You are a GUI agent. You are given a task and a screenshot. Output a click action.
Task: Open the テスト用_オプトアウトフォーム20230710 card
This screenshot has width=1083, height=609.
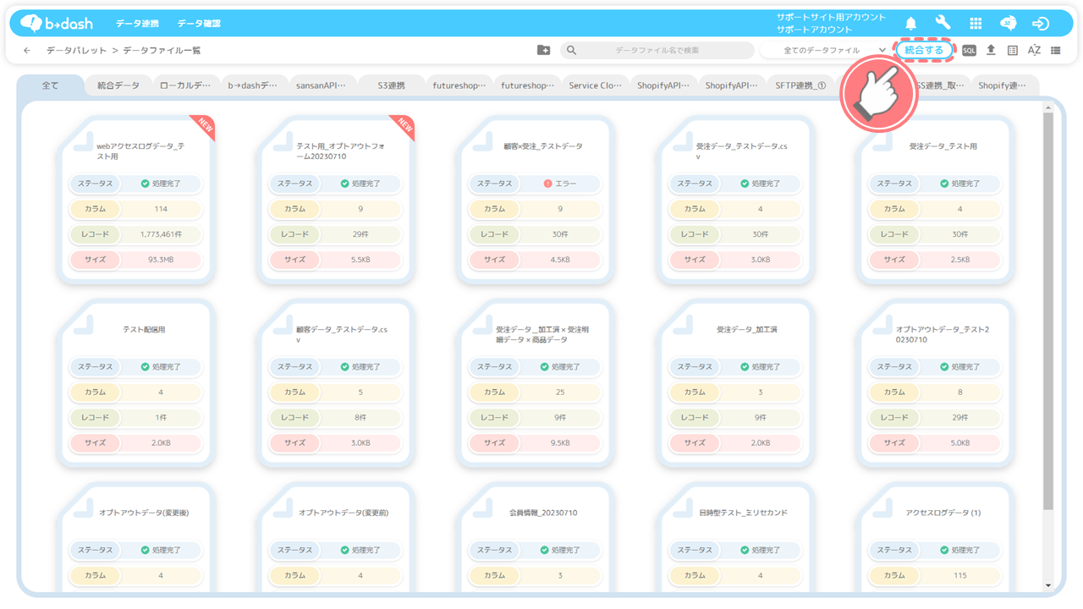336,200
